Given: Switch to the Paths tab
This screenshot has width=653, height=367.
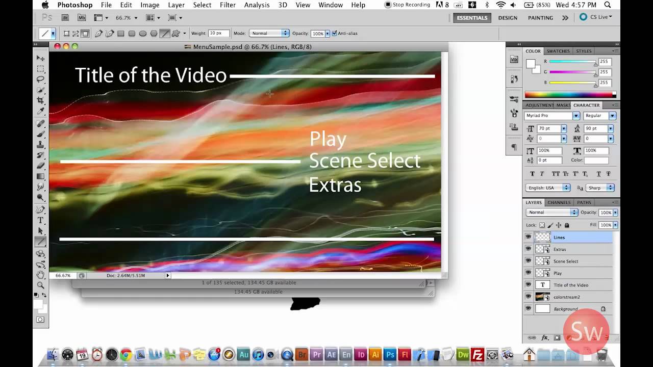Looking at the screenshot, I should pyautogui.click(x=584, y=202).
